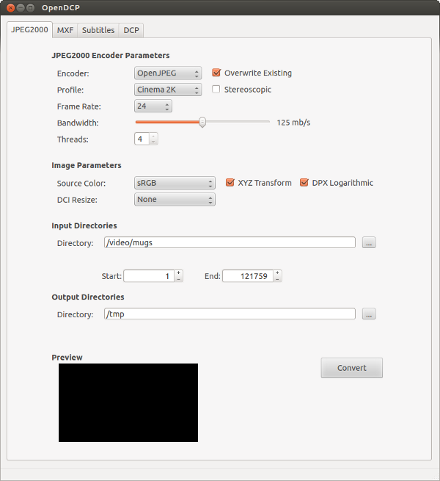Click the output Directory field /tmp
Viewport: 440px width, 481px height.
pos(230,314)
